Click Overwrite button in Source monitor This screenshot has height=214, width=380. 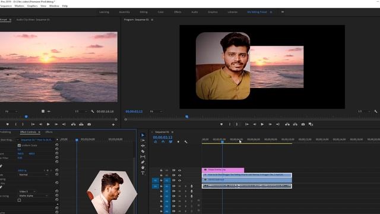coord(81,124)
